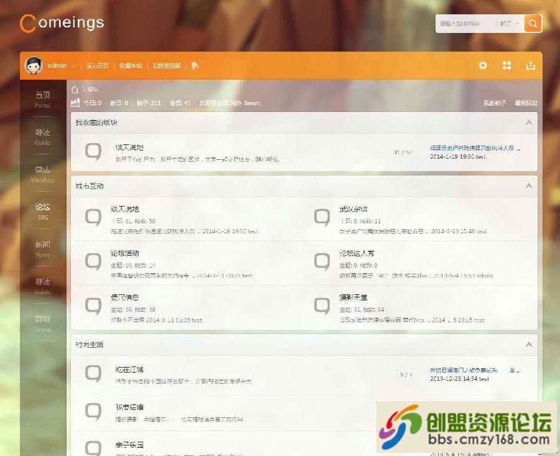The image size is (560, 456).
Task: Click the 帖子: 211 statistic
Action: pos(149,103)
